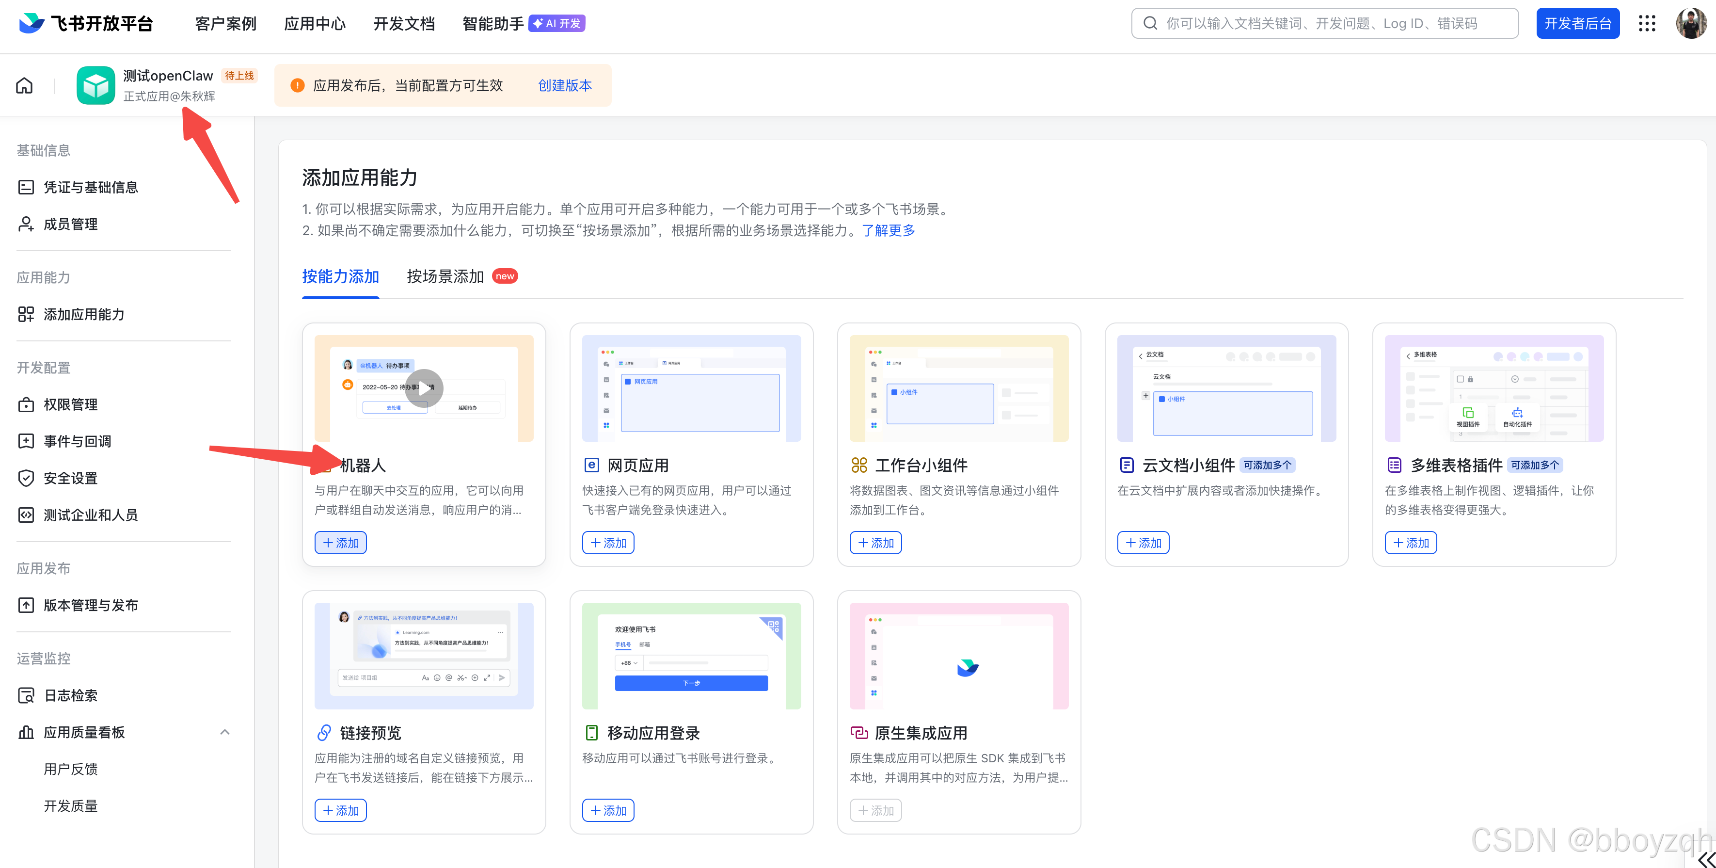The image size is (1716, 868).
Task: Switch to 按场景添加 tab
Action: (445, 276)
